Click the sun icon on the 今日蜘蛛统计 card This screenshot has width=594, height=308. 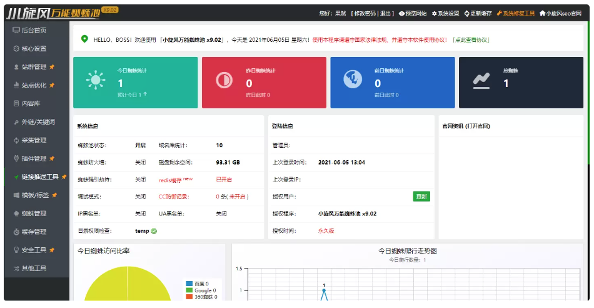96,80
